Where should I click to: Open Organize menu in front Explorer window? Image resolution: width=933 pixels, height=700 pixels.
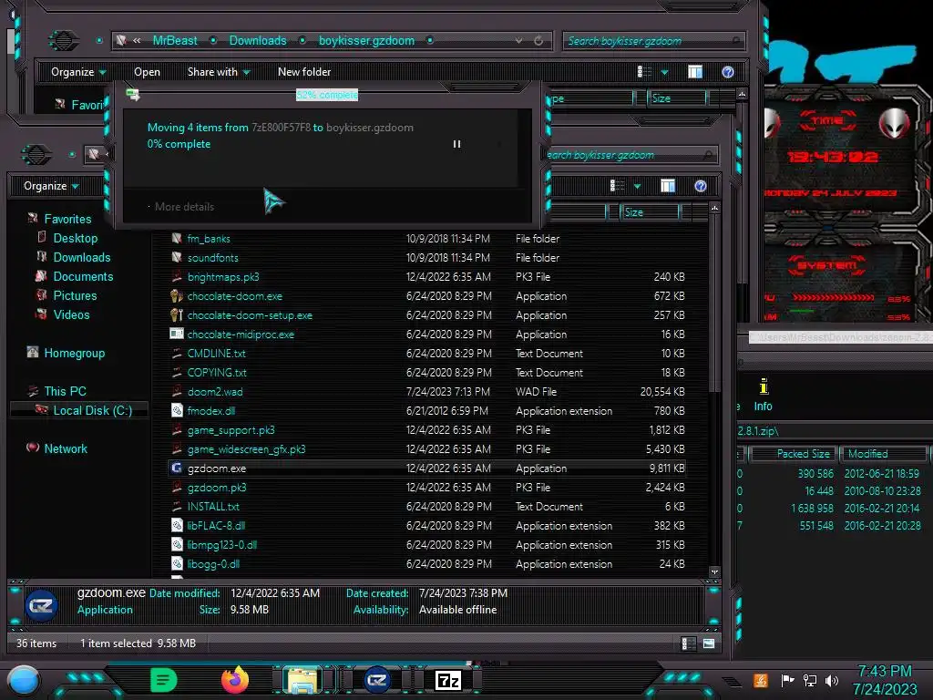pyautogui.click(x=51, y=186)
